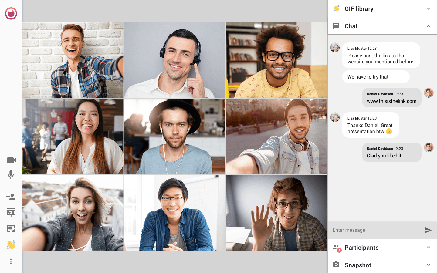
Task: Click the GIF library emoji icon
Action: click(x=336, y=8)
